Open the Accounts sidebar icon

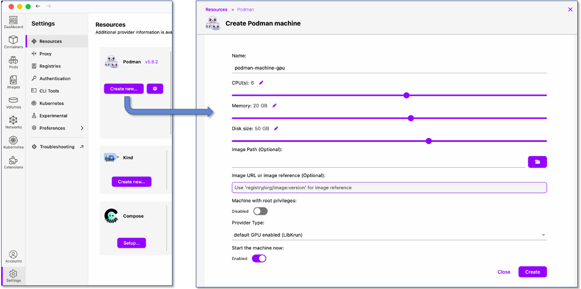pos(13,256)
